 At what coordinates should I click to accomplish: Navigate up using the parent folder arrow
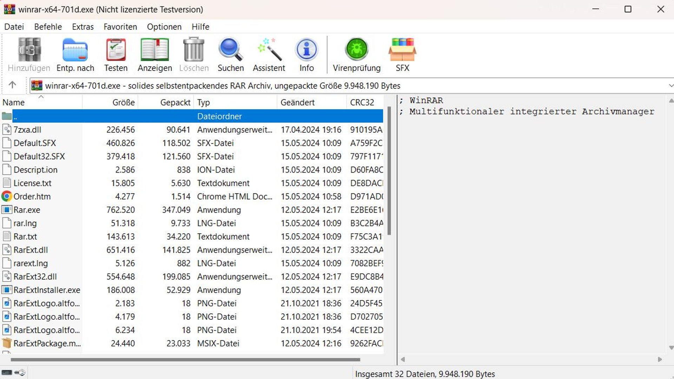click(13, 85)
